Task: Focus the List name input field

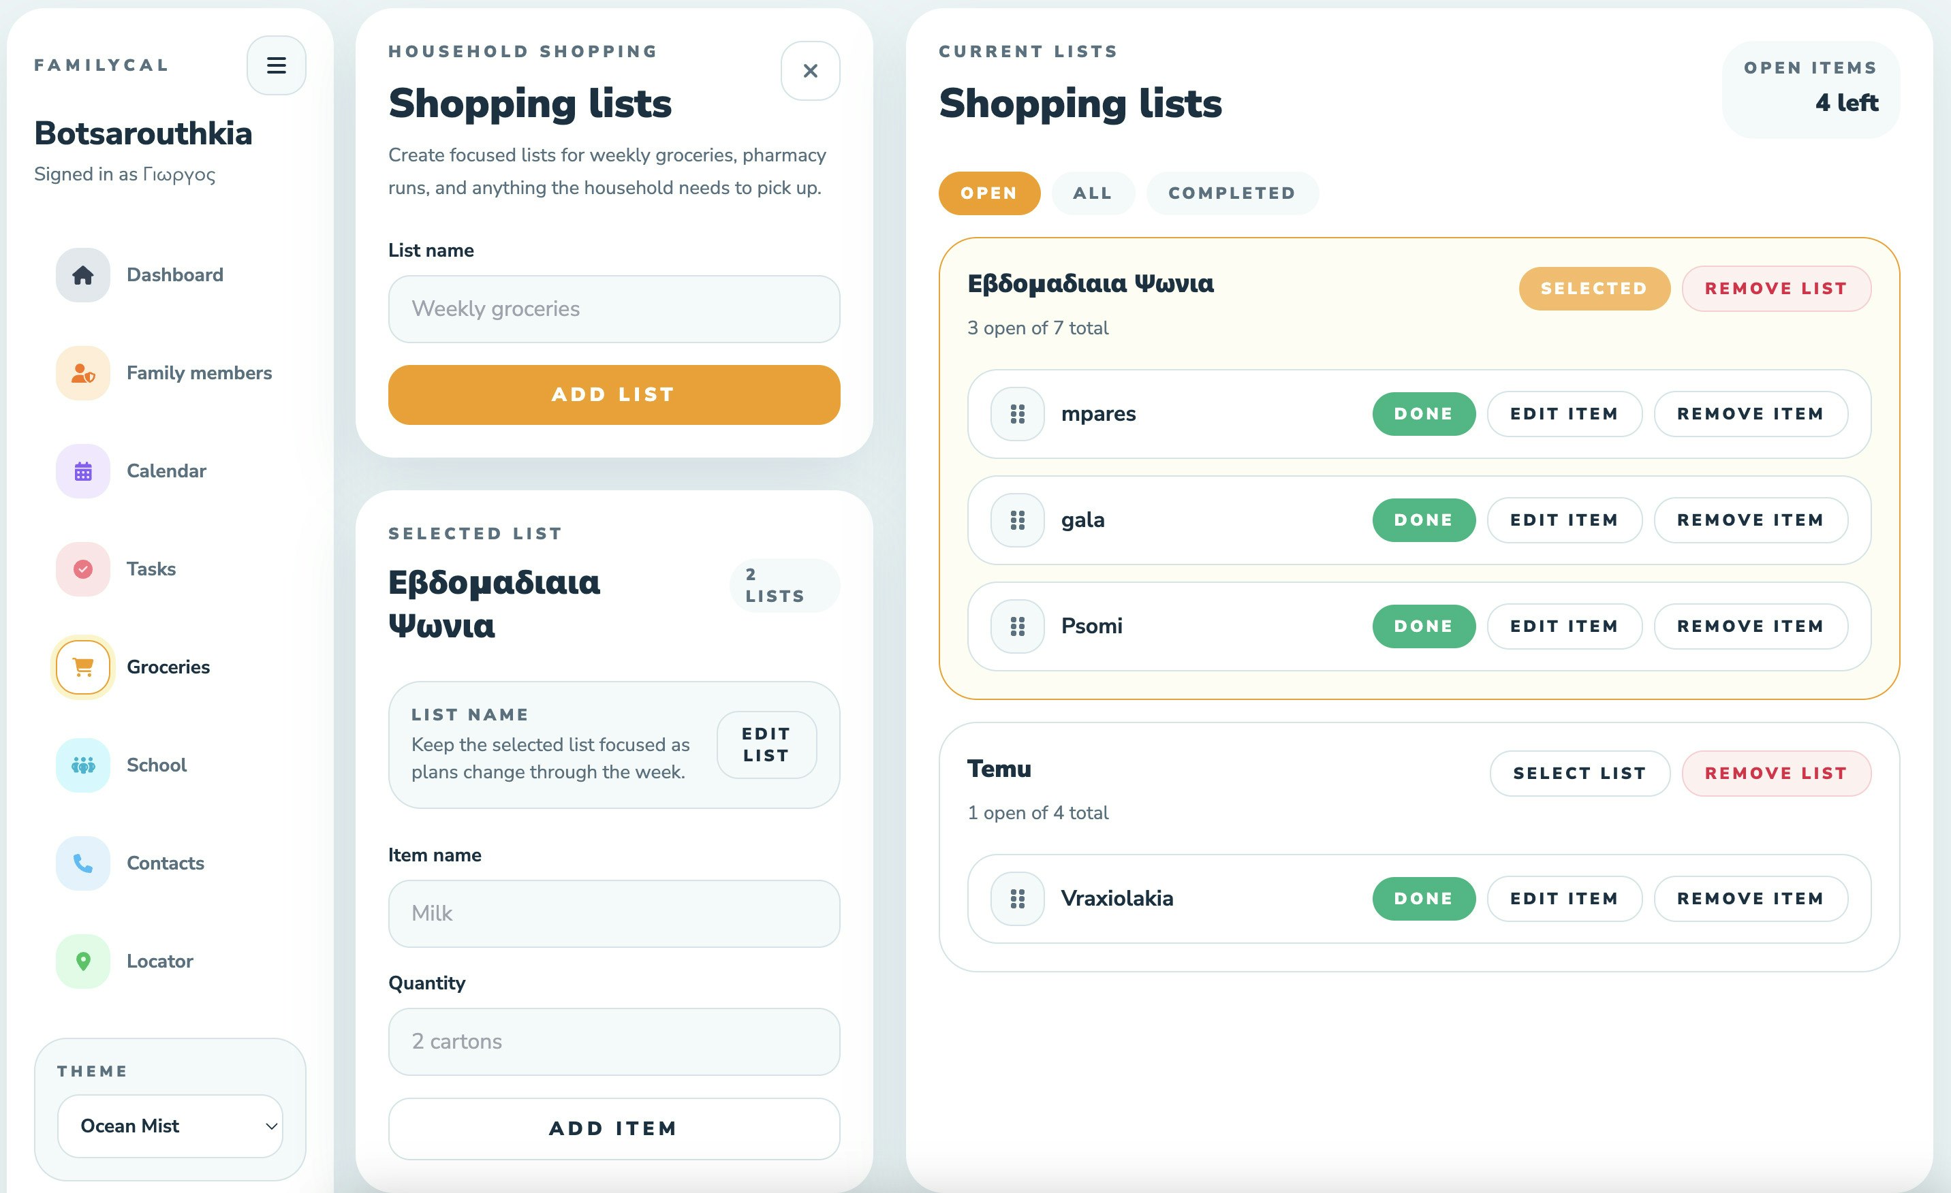Action: 614,308
